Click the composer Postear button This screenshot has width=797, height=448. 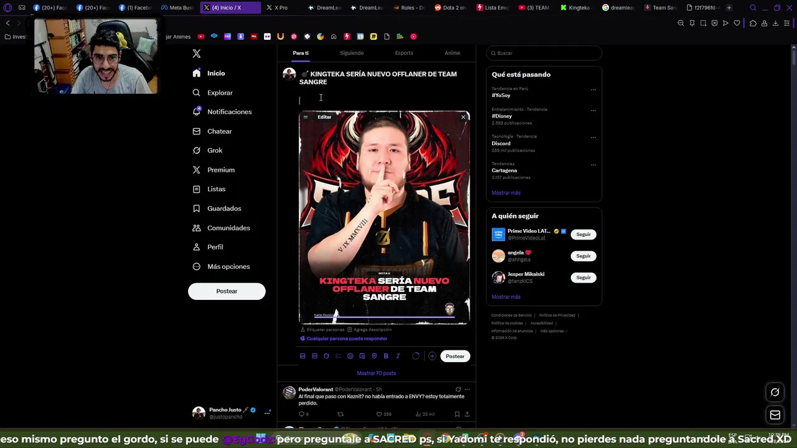[455, 356]
